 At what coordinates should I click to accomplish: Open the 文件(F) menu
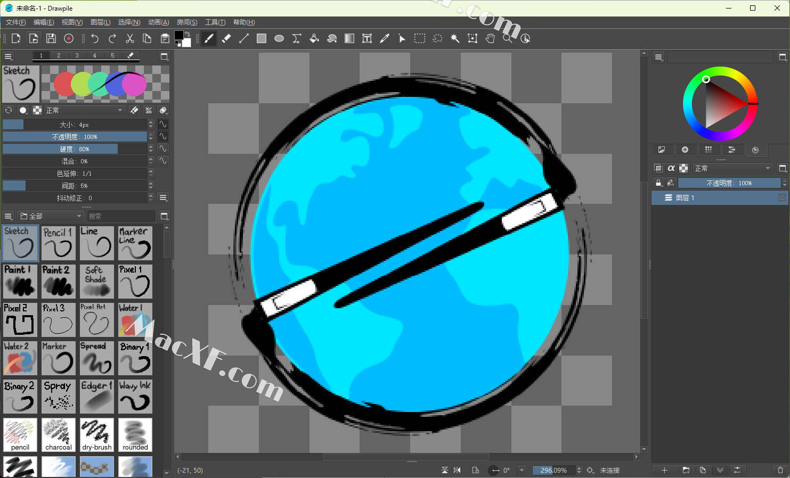pos(15,22)
